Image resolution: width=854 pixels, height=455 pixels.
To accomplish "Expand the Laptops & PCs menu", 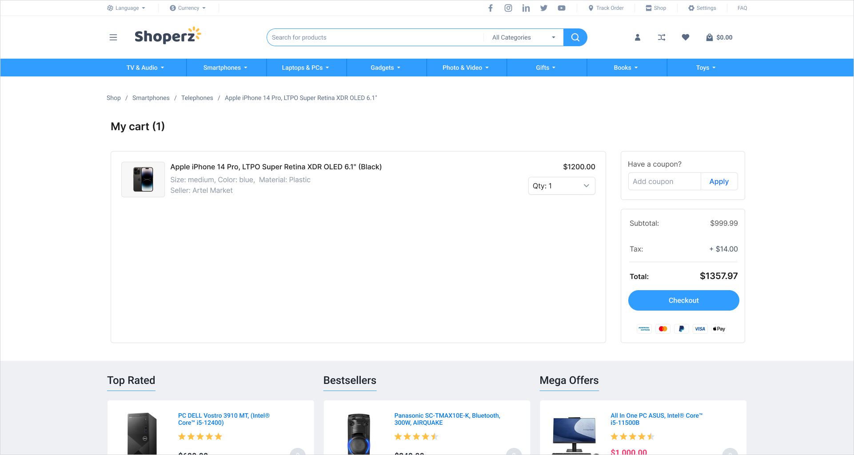I will (305, 68).
